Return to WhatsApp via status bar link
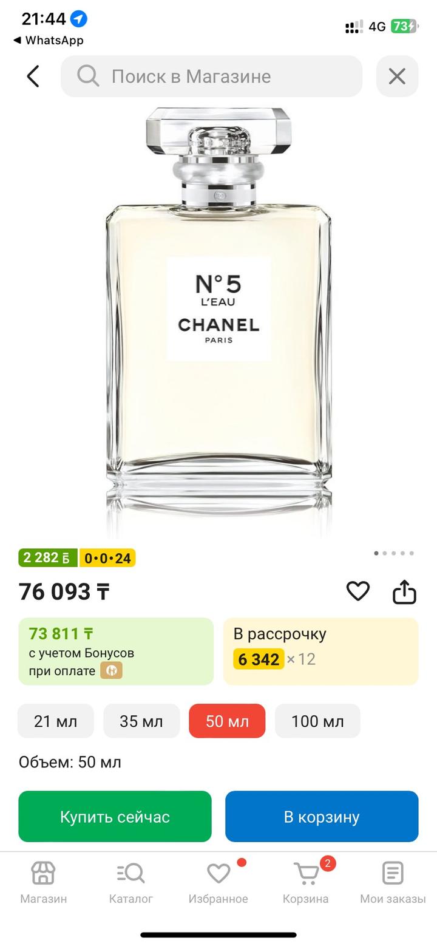The width and height of the screenshot is (437, 946). click(49, 40)
